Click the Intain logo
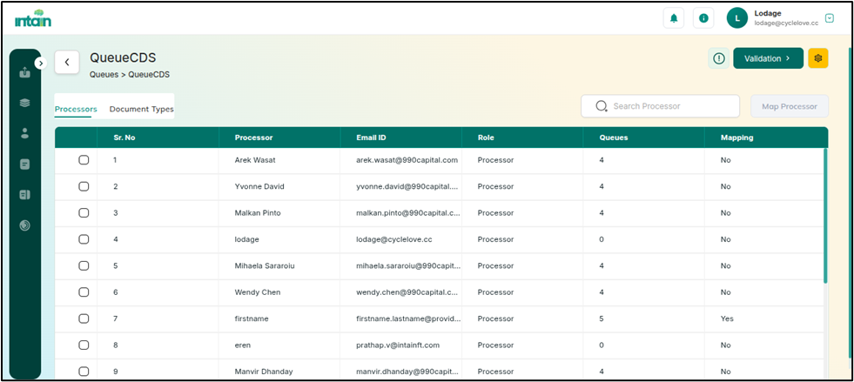Viewport: 854px width, 382px height. [x=33, y=17]
